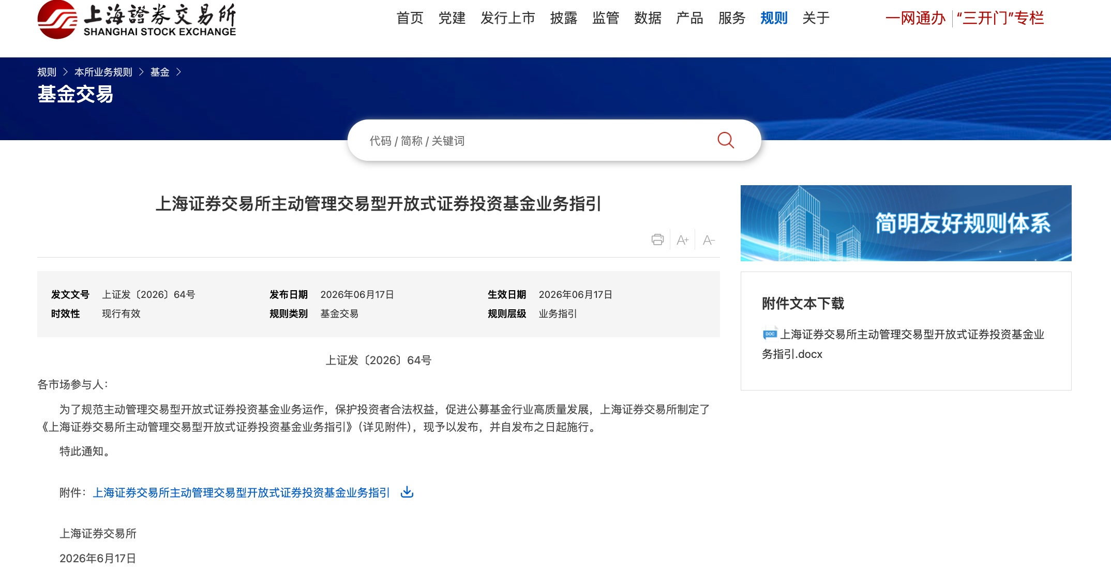1111x570 pixels.
Task: Go to 一网通办 portal link
Action: pyautogui.click(x=915, y=18)
